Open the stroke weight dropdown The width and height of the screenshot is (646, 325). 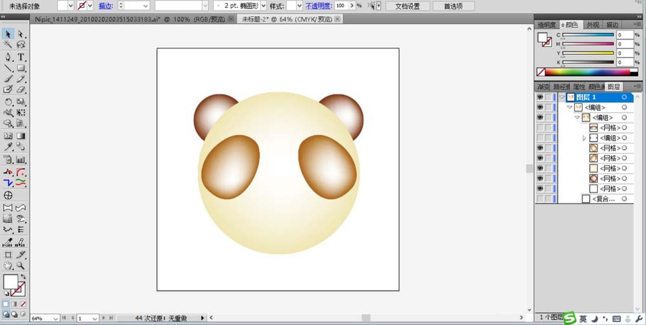[x=145, y=6]
